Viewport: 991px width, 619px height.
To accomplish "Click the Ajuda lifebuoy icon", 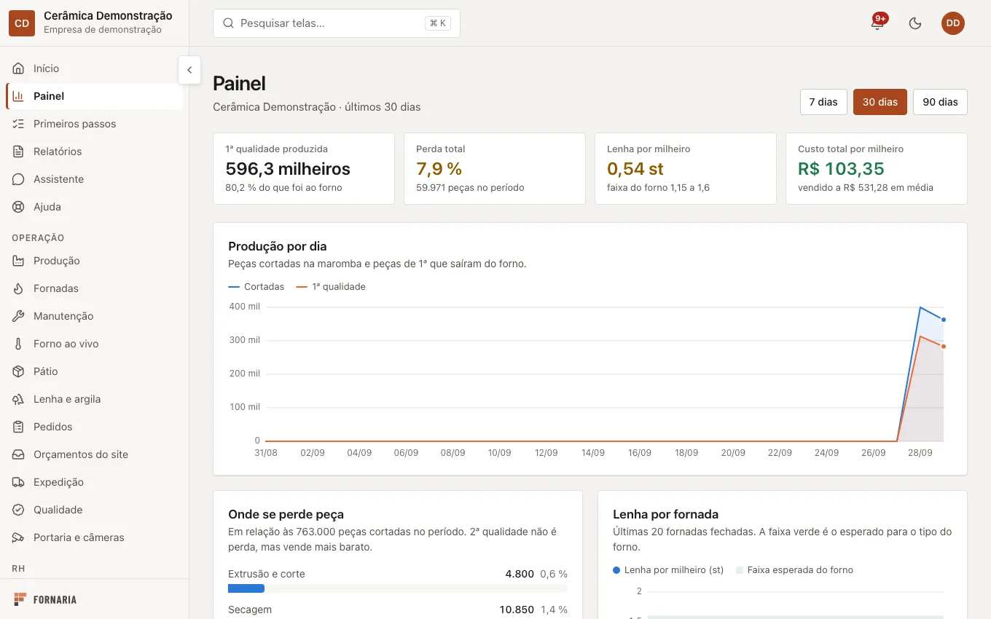I will click(19, 207).
